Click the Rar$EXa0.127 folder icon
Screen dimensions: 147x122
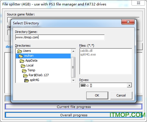point(26,76)
